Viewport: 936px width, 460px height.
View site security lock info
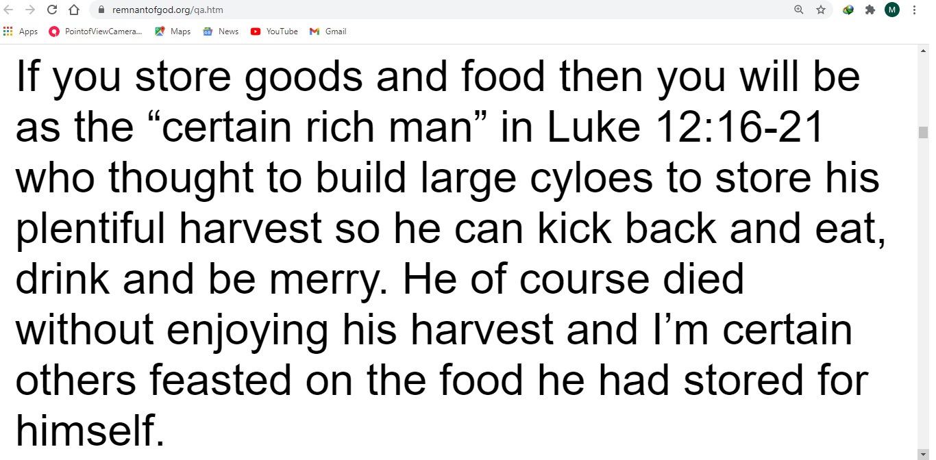(102, 10)
